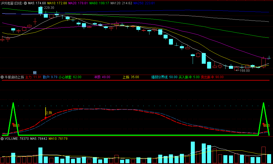Select the 强弱分界线: 50.00 label
The image size is (273, 164).
point(164,77)
